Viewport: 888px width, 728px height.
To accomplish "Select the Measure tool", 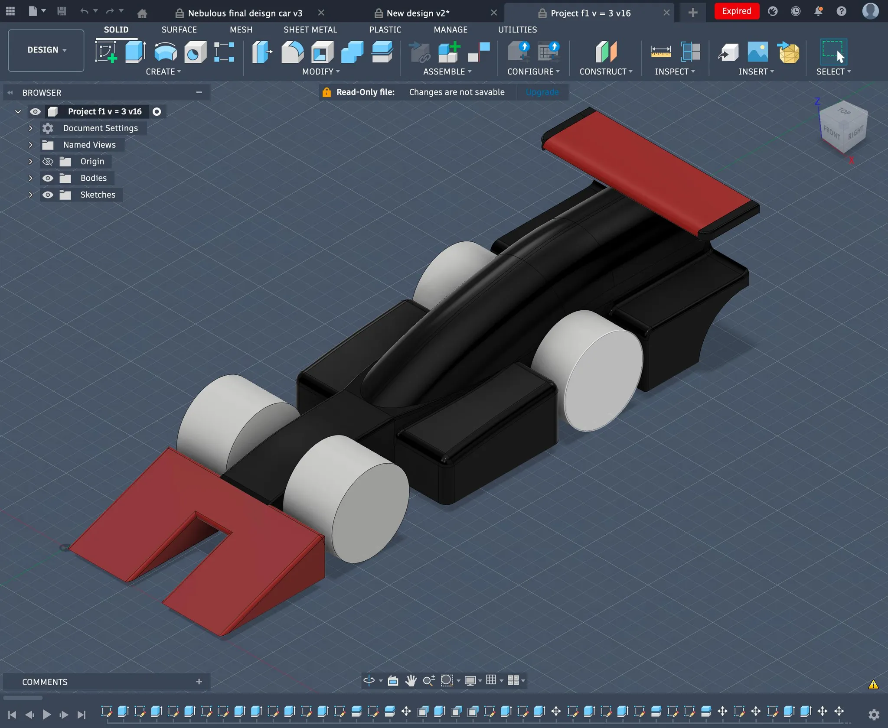I will [661, 52].
